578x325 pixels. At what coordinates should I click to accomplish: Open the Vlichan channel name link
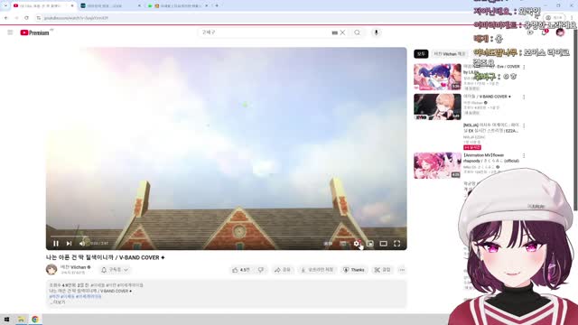73,267
